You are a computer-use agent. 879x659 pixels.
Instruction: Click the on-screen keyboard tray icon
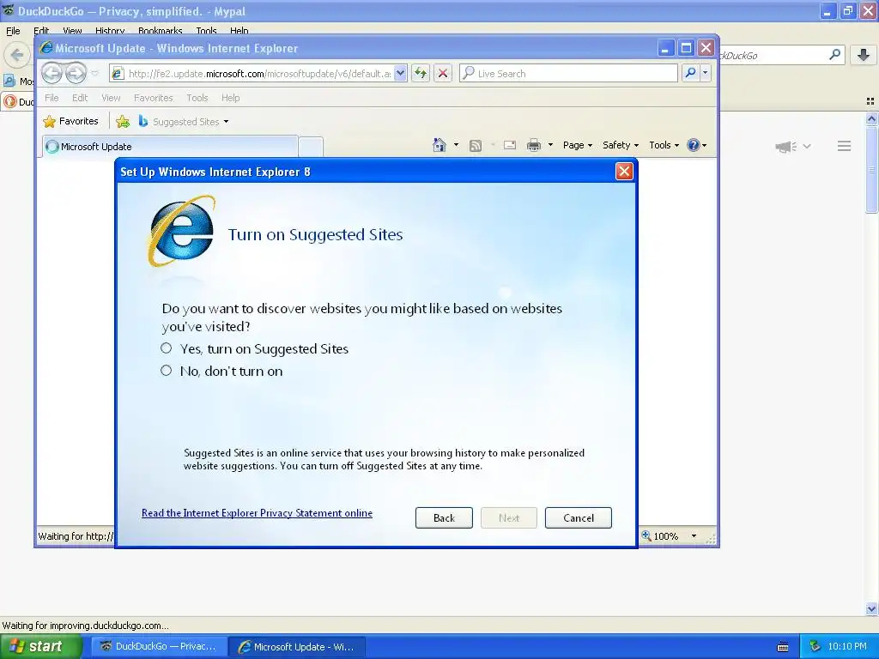coord(783,647)
